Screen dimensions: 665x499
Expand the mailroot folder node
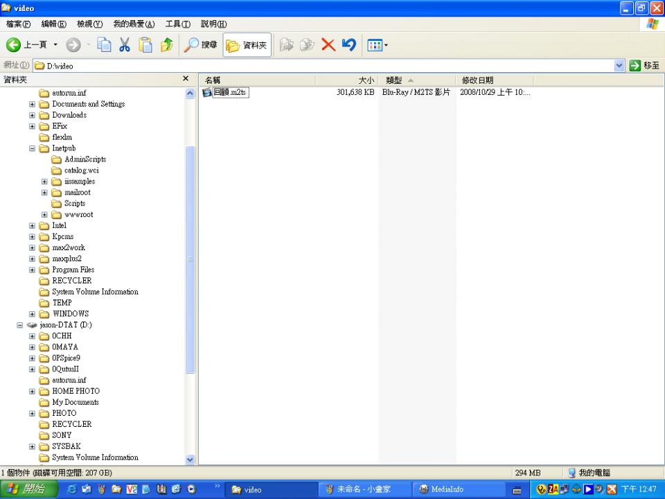[44, 192]
